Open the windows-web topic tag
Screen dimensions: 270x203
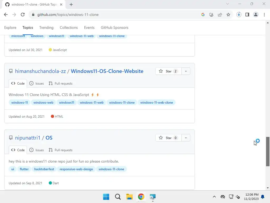[x=44, y=103]
